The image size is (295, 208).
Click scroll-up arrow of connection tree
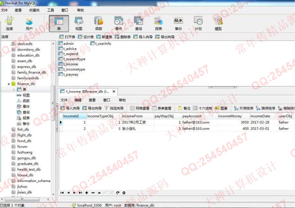tap(53, 44)
